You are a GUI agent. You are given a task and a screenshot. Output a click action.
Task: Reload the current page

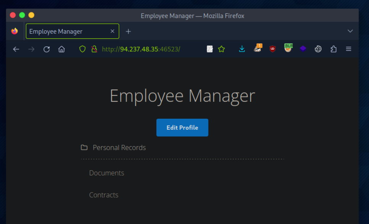[47, 49]
